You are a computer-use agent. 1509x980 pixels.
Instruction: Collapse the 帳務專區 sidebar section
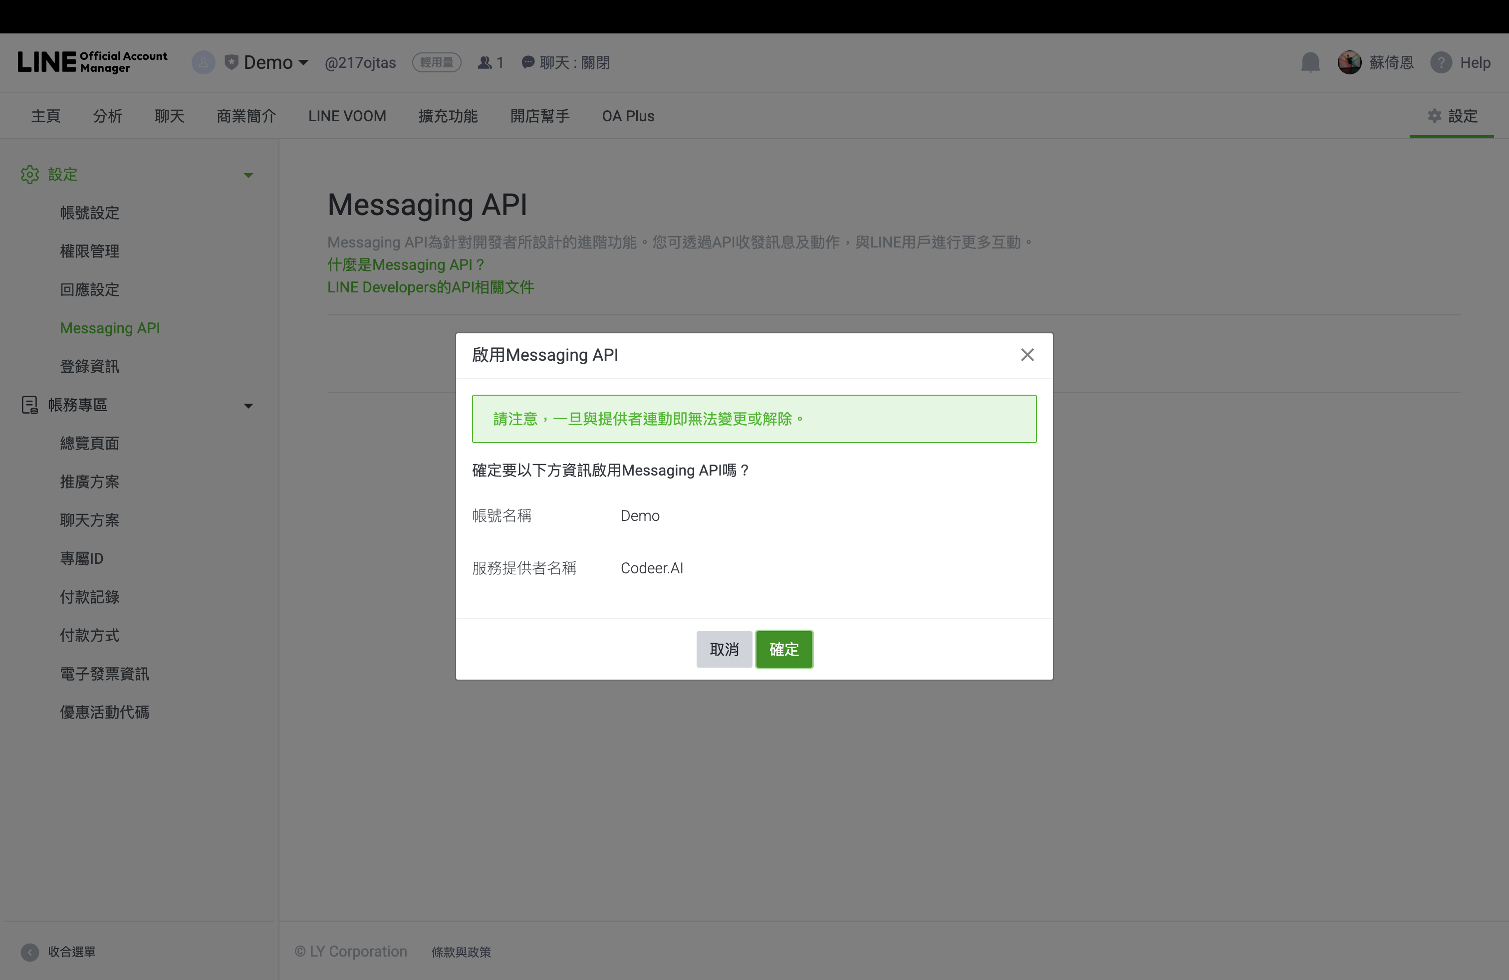tap(248, 406)
